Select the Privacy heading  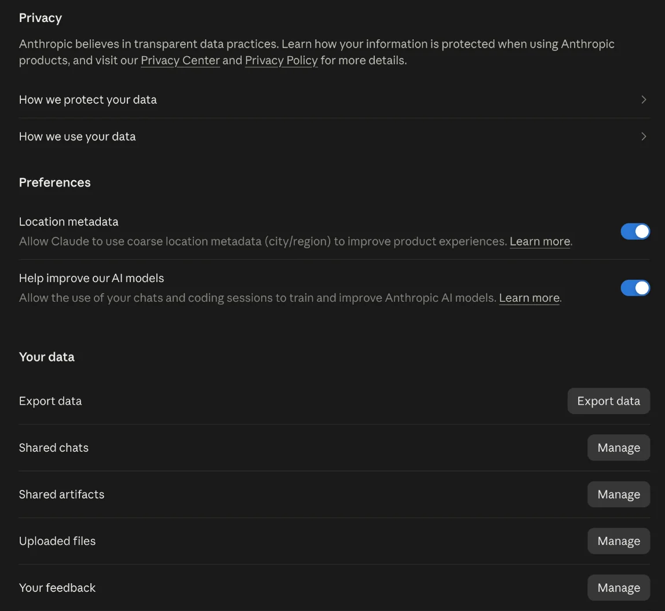[41, 18]
